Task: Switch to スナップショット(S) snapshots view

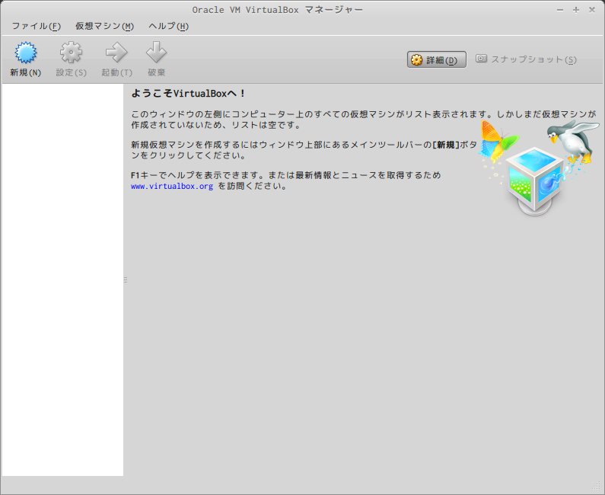Action: [526, 59]
